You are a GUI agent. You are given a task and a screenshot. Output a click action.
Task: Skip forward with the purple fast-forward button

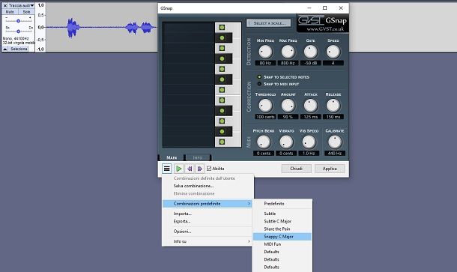click(x=199, y=169)
